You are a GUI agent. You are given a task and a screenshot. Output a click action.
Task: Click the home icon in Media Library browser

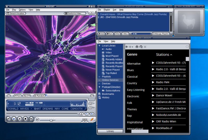[137, 47]
